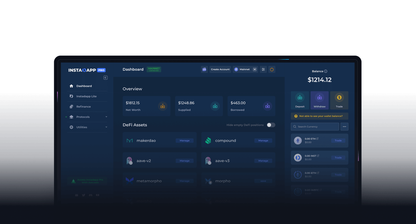The width and height of the screenshot is (416, 224).
Task: Click the Trade action tile under Balance
Action: [x=339, y=100]
